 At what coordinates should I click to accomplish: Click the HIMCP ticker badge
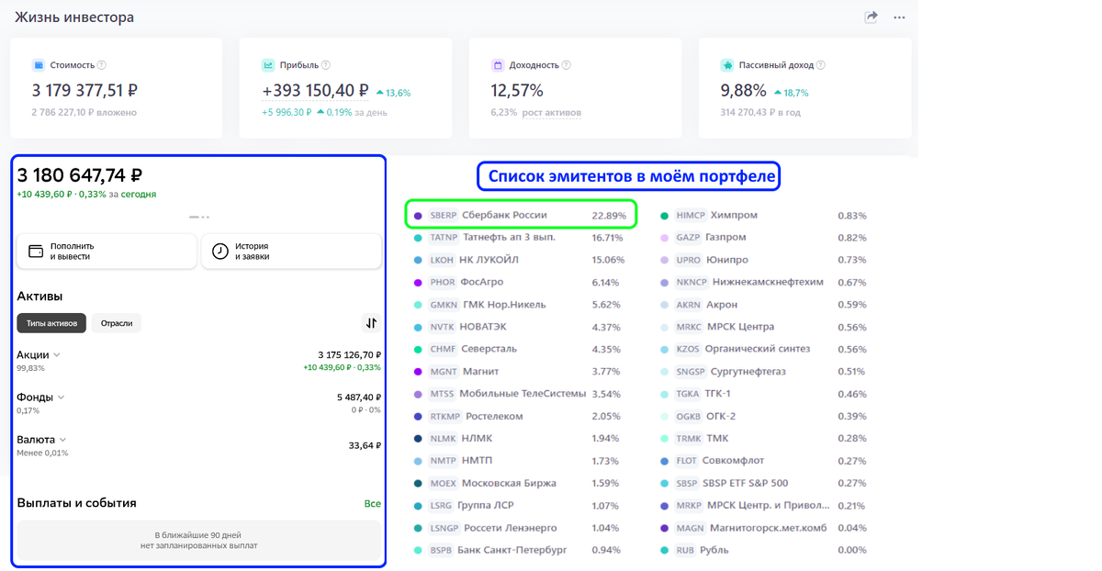(x=691, y=216)
